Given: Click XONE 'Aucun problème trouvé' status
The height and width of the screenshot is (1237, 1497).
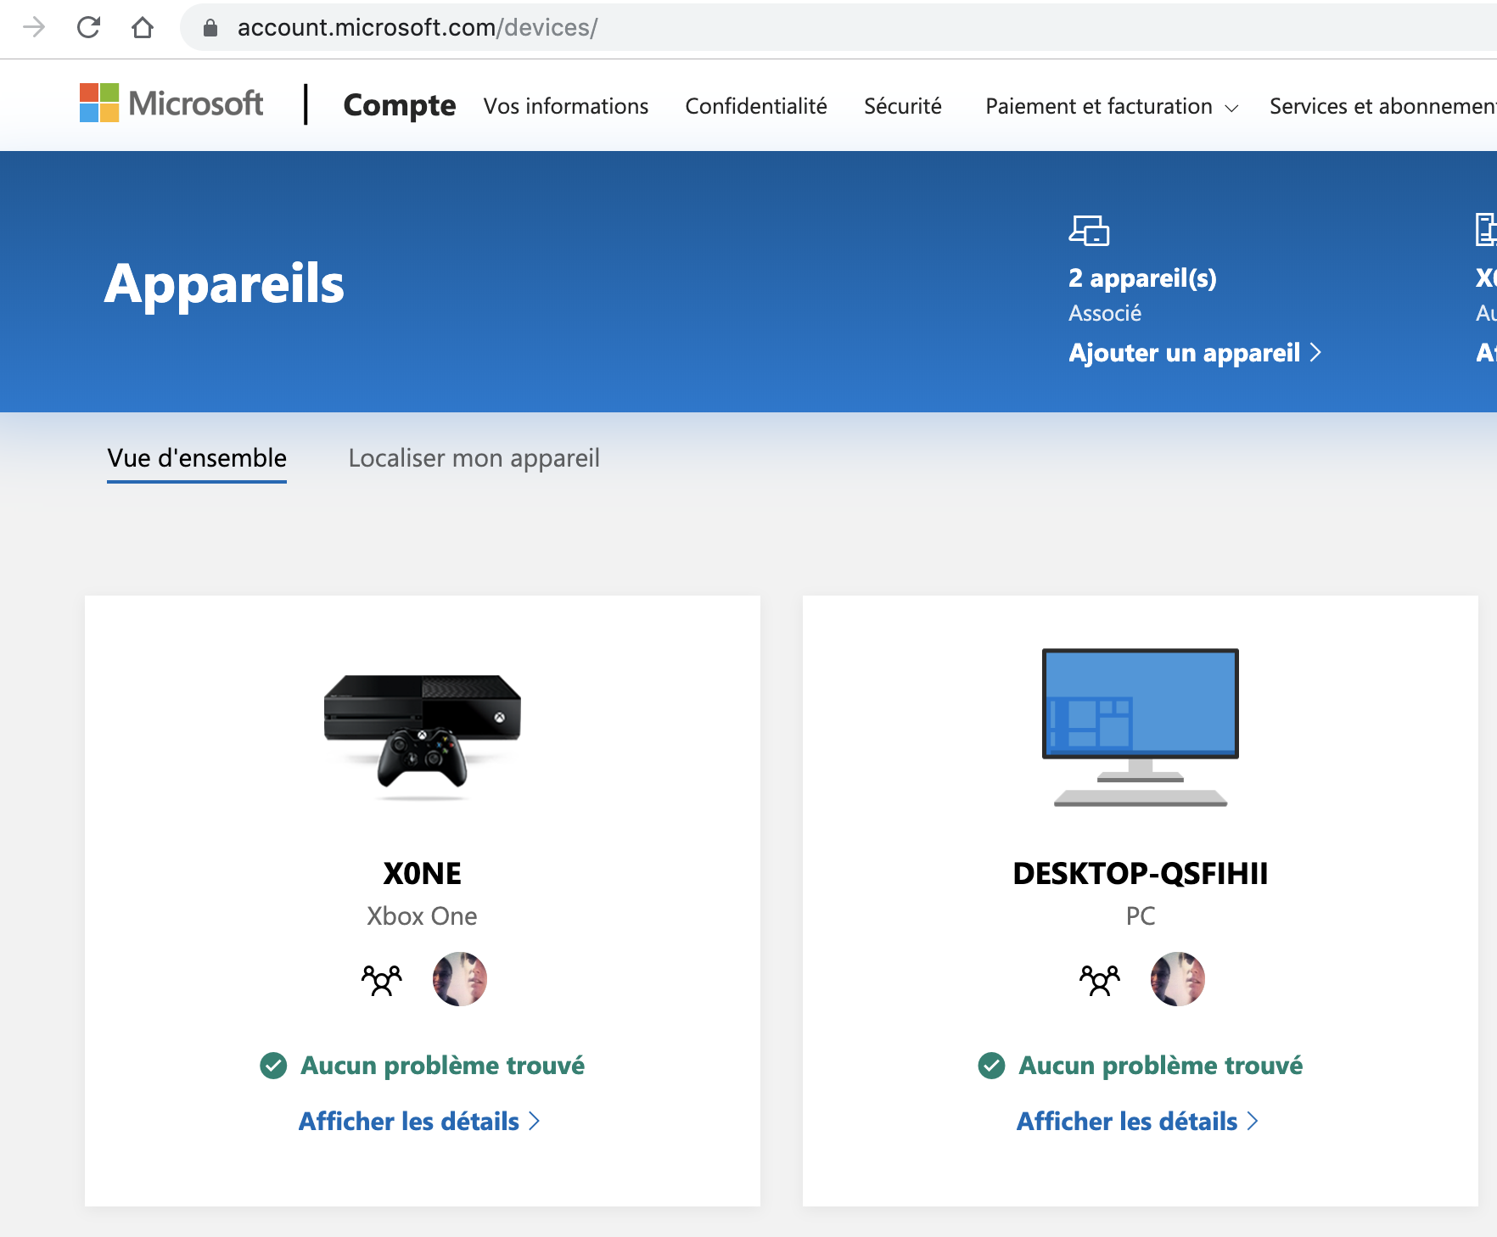Looking at the screenshot, I should click(442, 1066).
